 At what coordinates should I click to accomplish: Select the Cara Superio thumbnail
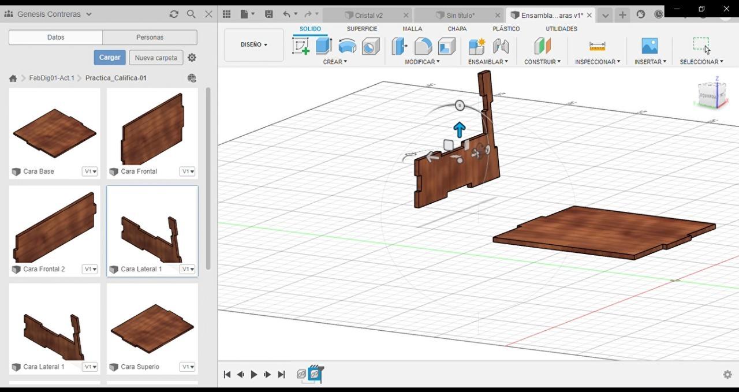pyautogui.click(x=152, y=328)
